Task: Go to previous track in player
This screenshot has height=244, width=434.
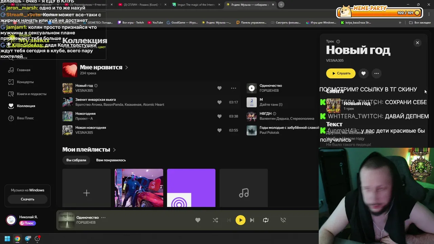Action: (x=229, y=220)
